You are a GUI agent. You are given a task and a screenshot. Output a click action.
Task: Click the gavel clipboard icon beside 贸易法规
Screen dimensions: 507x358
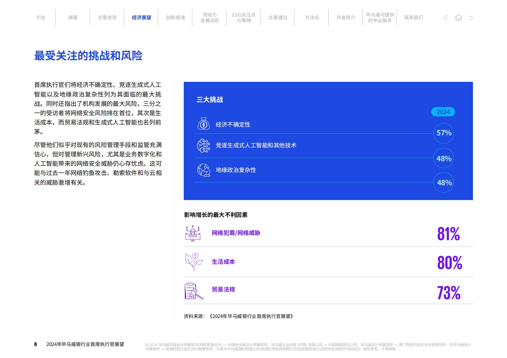coord(194,291)
